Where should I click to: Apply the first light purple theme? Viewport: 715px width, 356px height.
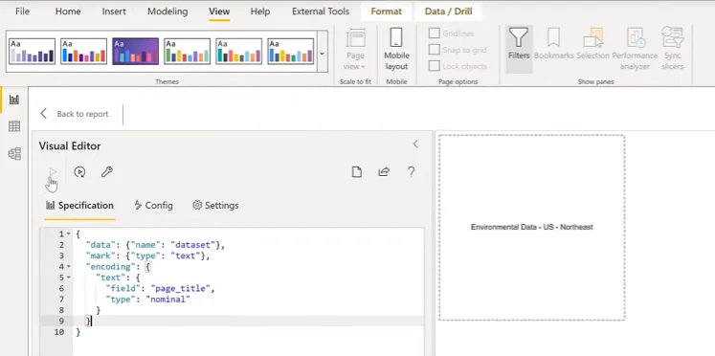point(32,51)
